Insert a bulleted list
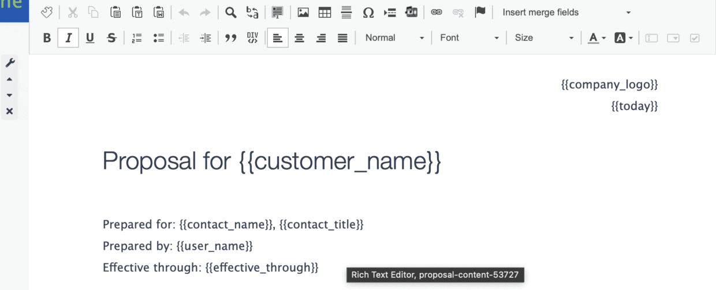This screenshot has width=716, height=290. click(x=159, y=38)
